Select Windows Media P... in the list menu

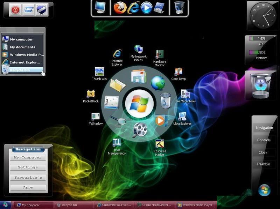tap(22, 55)
